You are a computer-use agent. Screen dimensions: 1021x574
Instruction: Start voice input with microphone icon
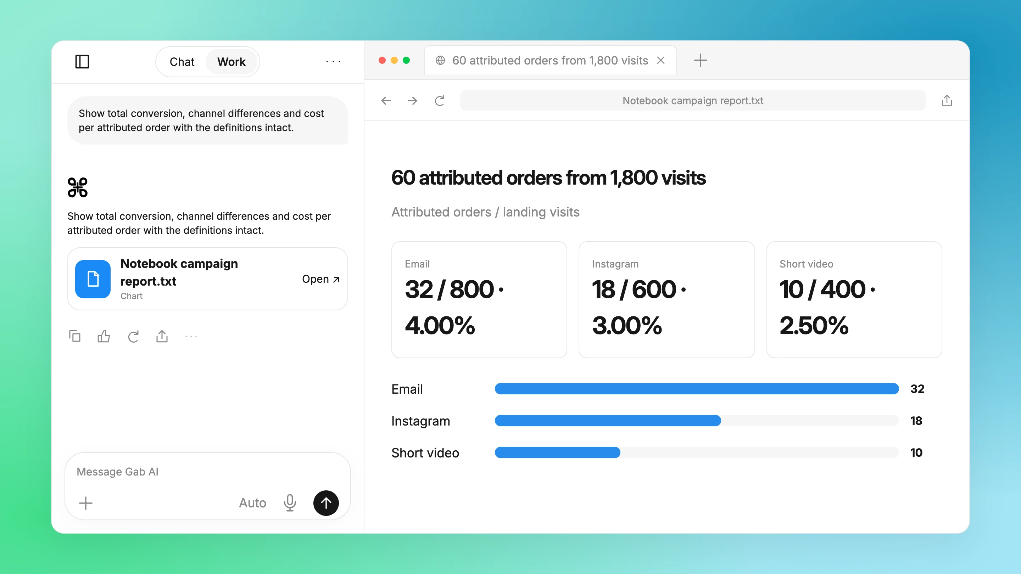290,503
